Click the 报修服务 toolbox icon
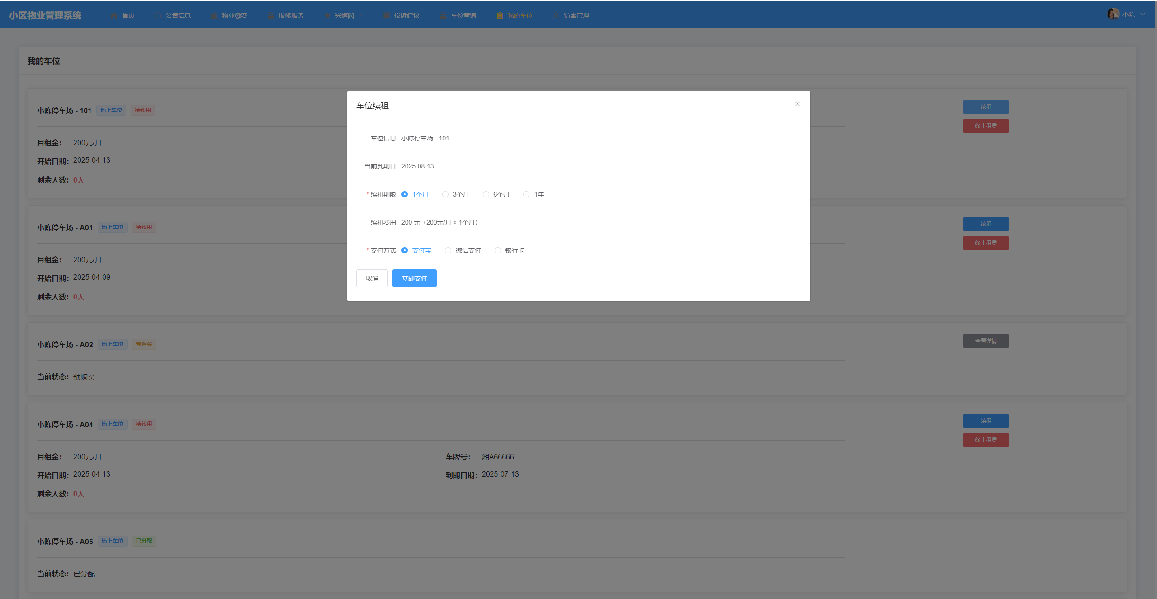 271,15
